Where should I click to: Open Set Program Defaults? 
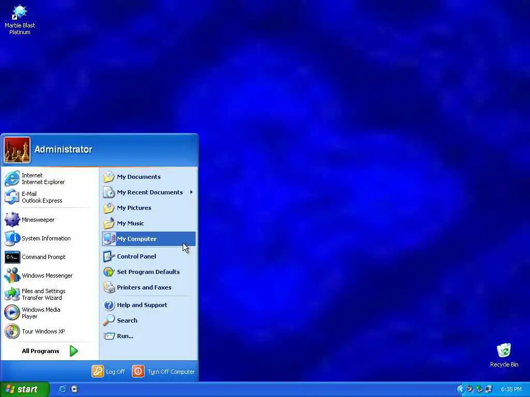[149, 272]
